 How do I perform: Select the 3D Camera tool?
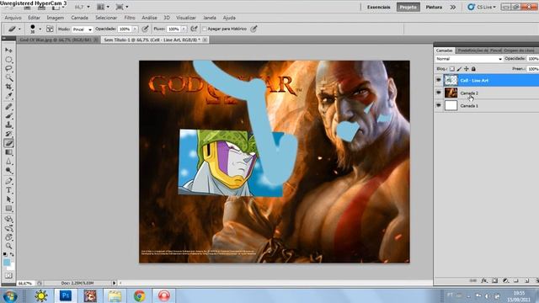(8, 228)
